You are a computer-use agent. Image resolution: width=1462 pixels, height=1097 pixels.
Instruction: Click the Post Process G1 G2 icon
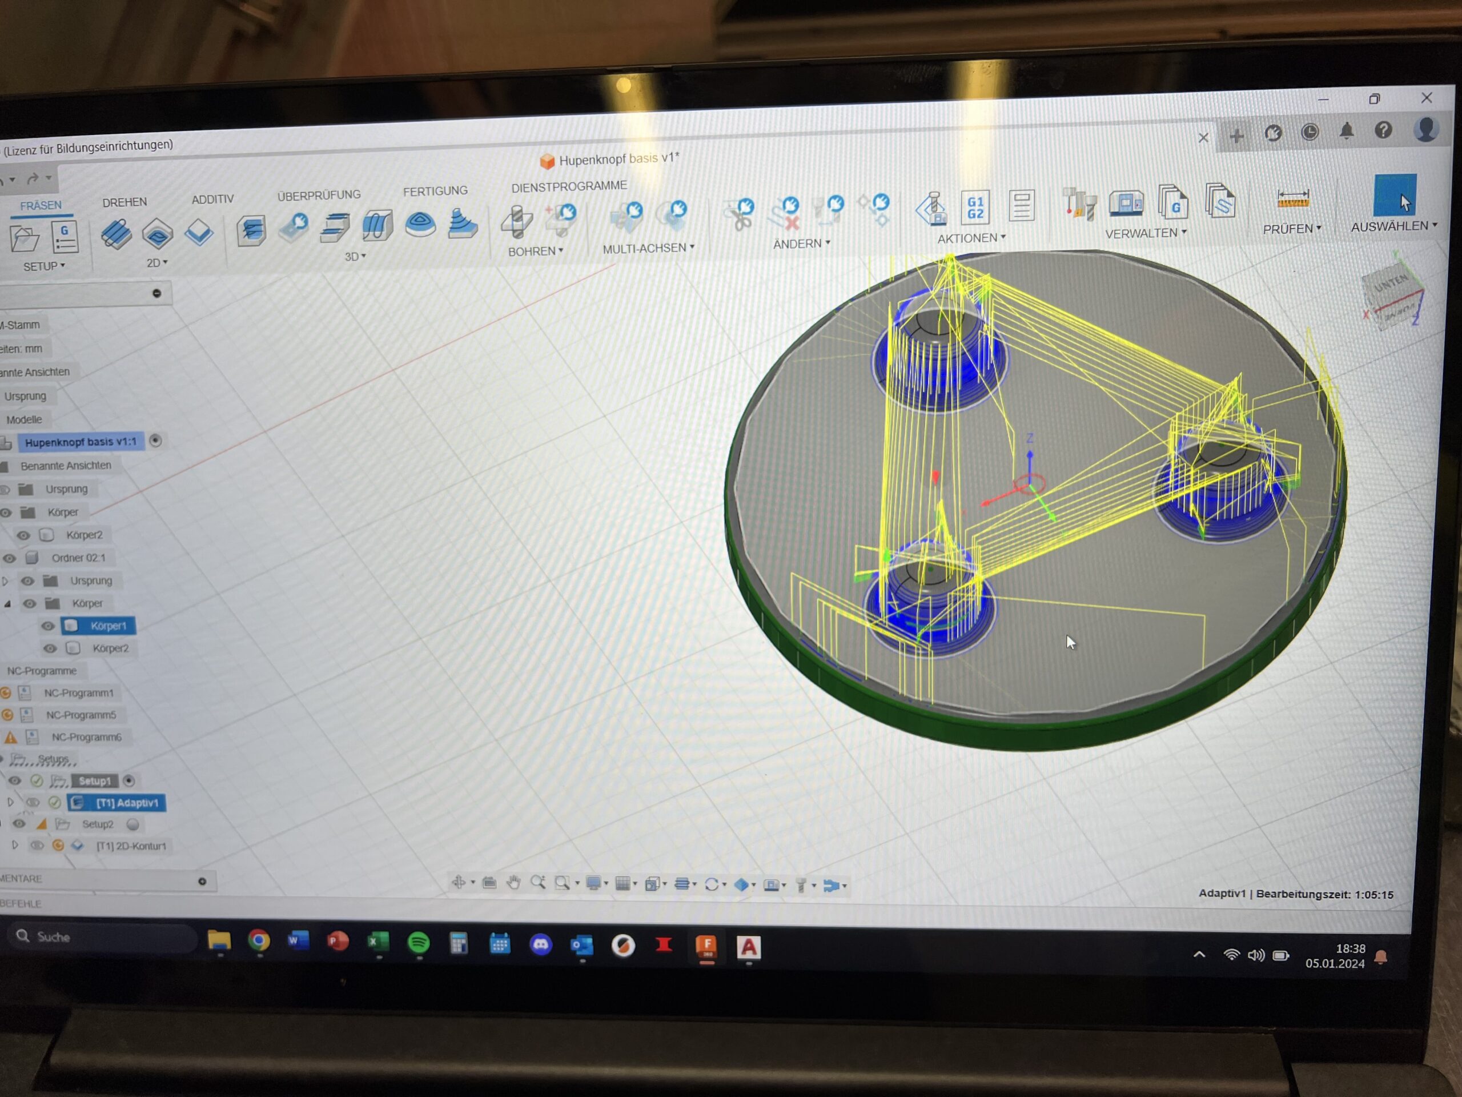coord(975,207)
